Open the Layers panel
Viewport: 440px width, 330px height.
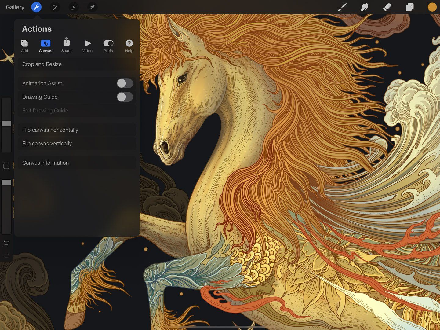tap(409, 7)
